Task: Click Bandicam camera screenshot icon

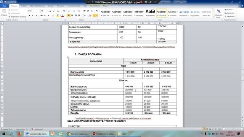Action: (146, 2)
